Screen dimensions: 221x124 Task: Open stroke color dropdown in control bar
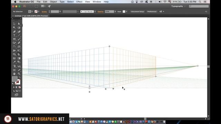click(x=39, y=11)
